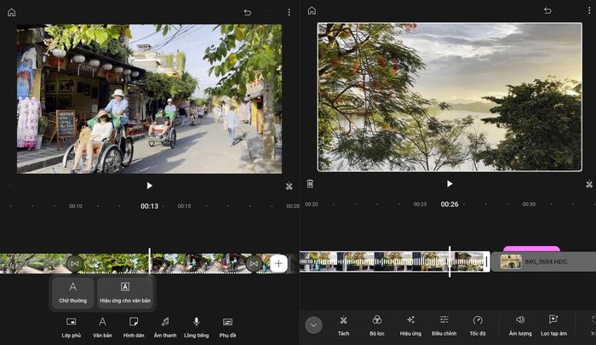The height and width of the screenshot is (345, 596).
Task: Collapse the clip toolbar with chevron button
Action: [313, 325]
